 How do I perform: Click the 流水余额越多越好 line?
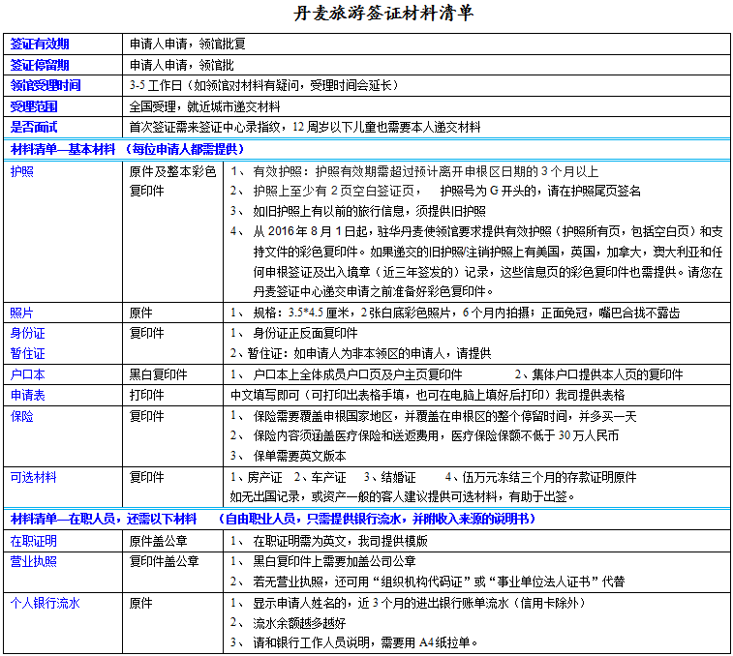pos(288,623)
